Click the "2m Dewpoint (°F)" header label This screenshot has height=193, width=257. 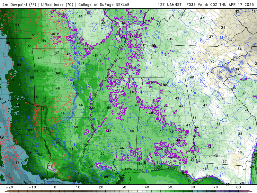tap(19, 5)
